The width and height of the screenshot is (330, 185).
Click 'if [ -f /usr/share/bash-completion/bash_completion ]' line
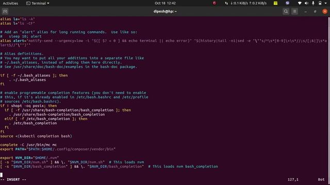(x=68, y=110)
